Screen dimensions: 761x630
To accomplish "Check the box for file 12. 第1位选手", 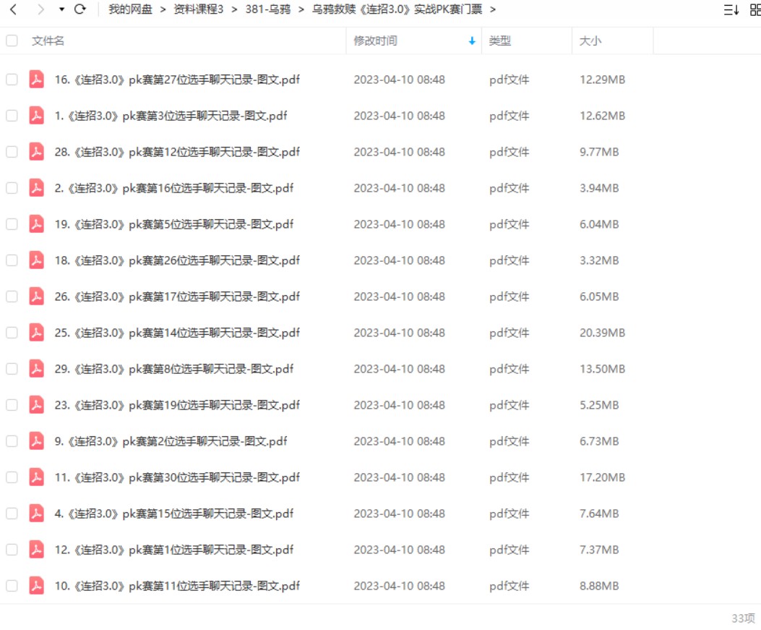I will point(12,550).
